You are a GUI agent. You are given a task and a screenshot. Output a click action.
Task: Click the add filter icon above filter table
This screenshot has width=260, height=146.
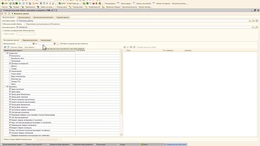tap(125, 47)
